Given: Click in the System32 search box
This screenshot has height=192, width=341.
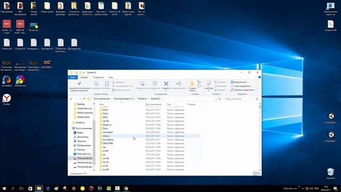Looking at the screenshot, I should click(x=241, y=99).
